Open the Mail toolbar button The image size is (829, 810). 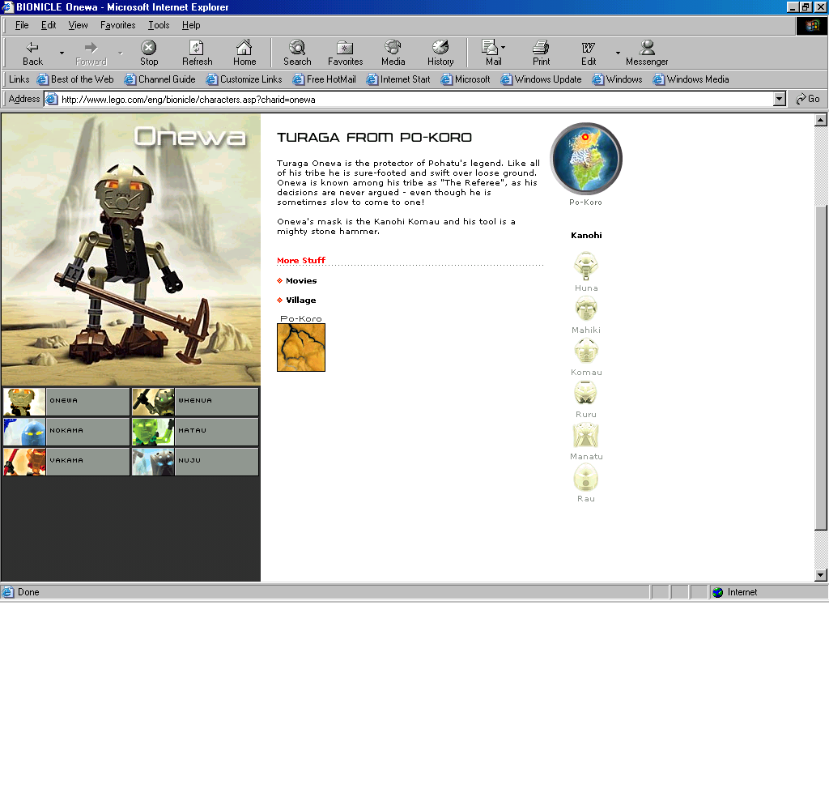[x=493, y=53]
